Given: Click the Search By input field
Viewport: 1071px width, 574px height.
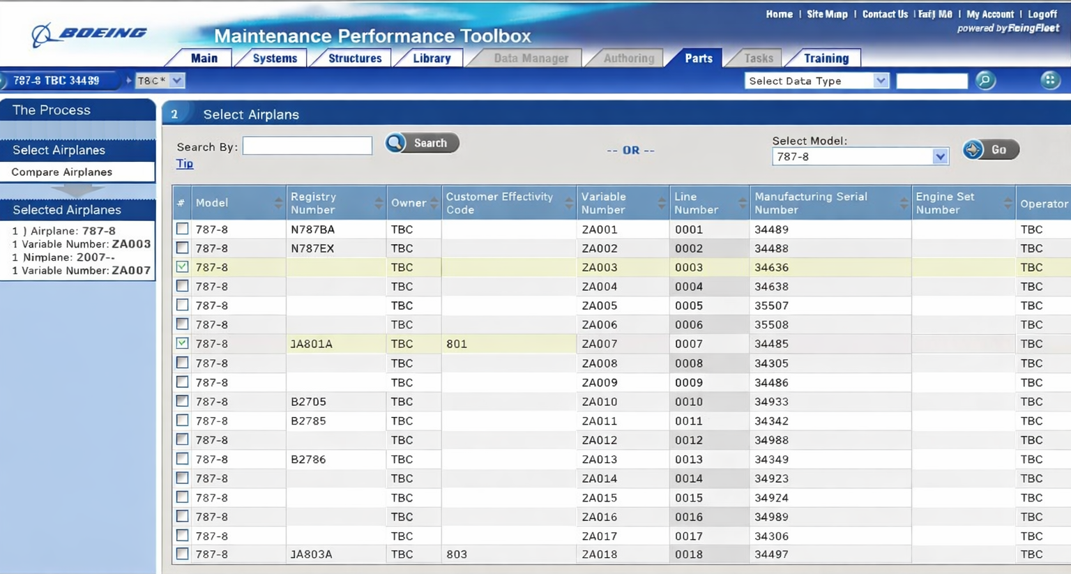Looking at the screenshot, I should coord(307,145).
